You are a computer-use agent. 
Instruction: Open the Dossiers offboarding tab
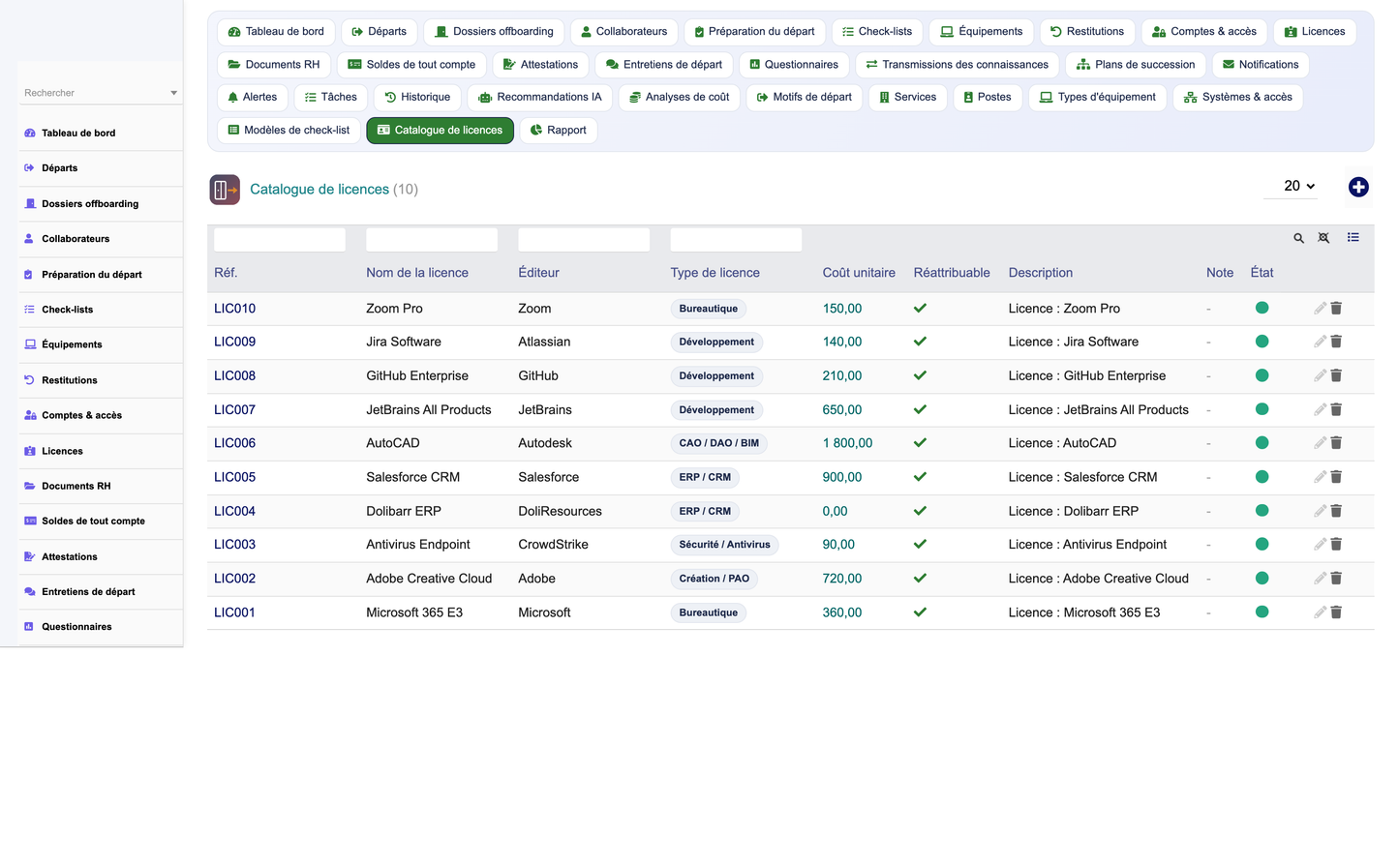pyautogui.click(x=494, y=32)
